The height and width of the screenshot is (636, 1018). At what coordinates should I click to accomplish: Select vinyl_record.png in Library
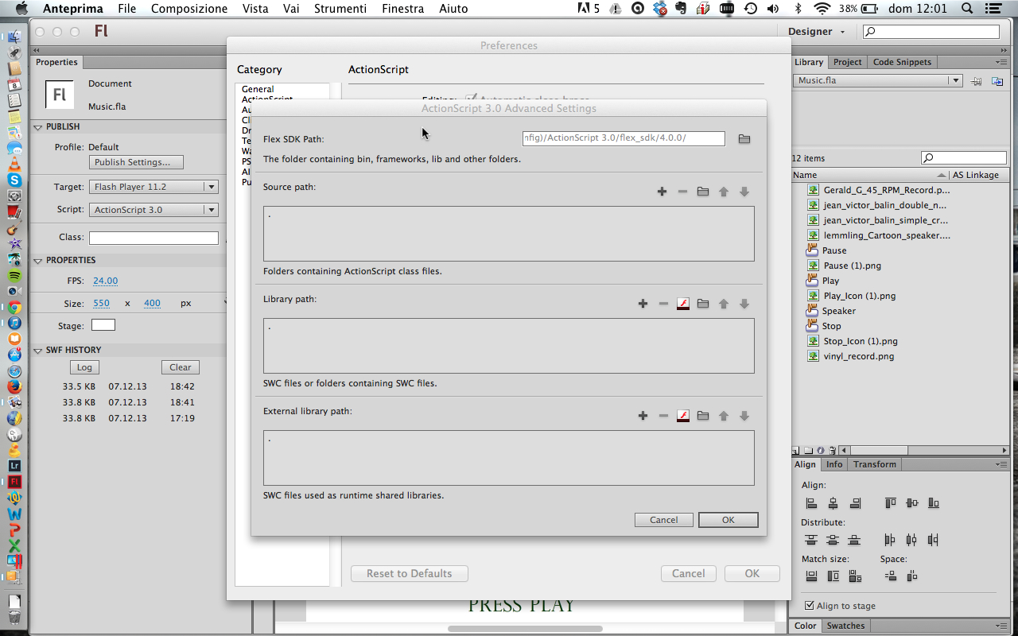[x=859, y=356]
